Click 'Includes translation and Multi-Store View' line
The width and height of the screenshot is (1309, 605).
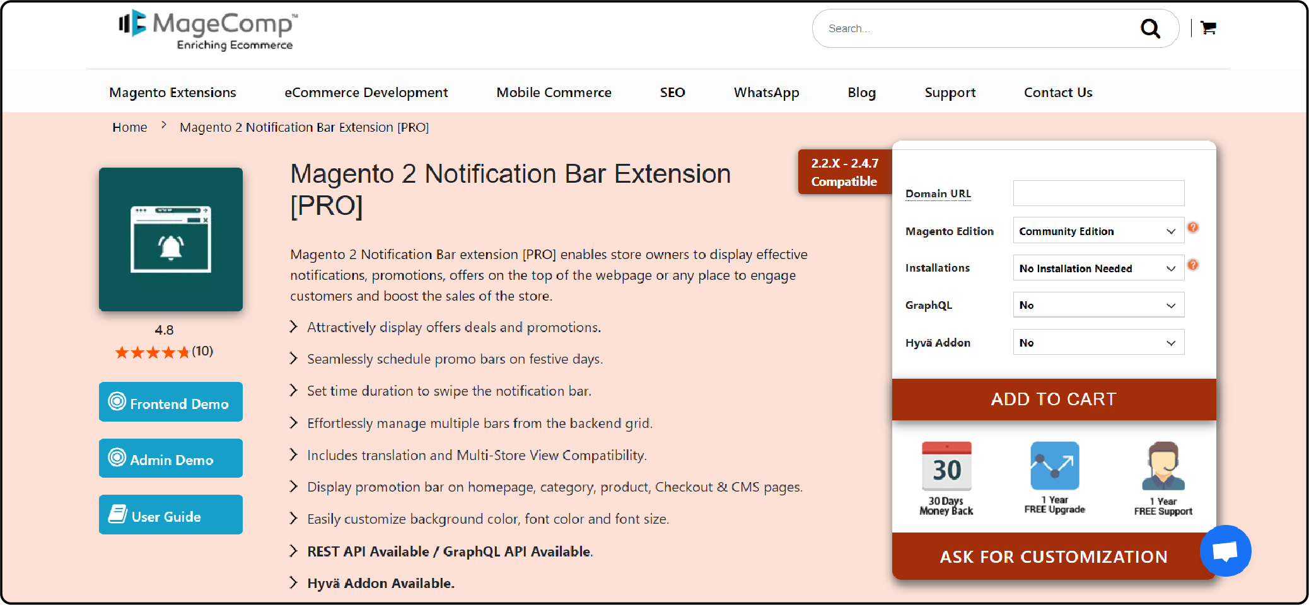[x=477, y=455]
